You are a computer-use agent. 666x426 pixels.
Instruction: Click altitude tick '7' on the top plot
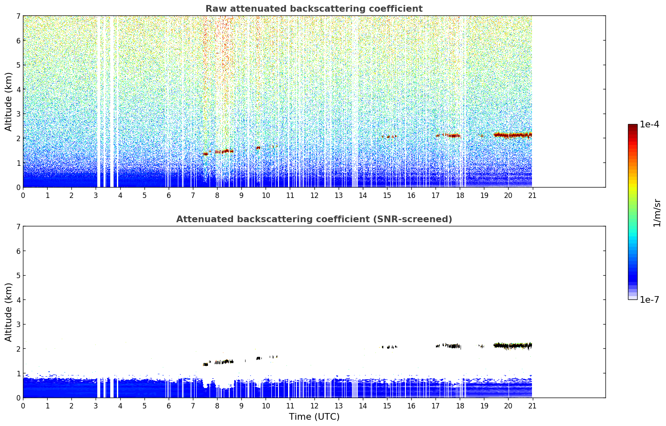pos(18,16)
